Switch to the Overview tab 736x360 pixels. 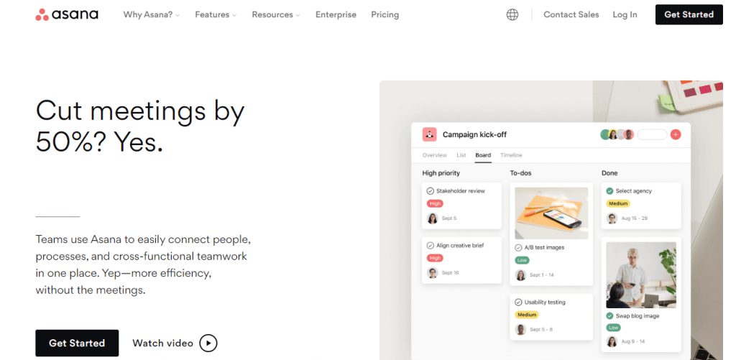click(x=434, y=155)
